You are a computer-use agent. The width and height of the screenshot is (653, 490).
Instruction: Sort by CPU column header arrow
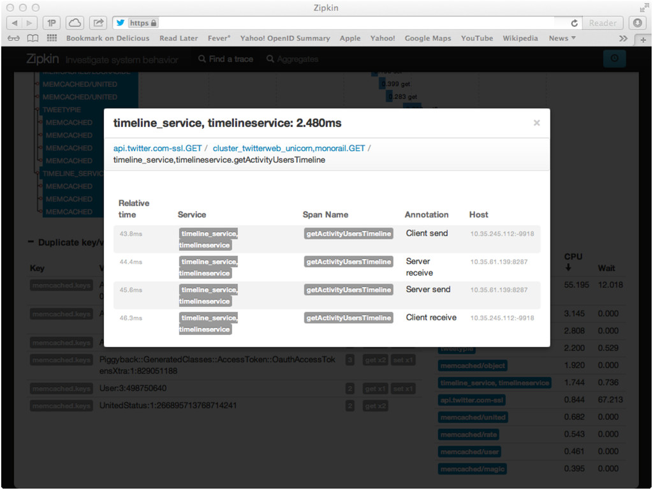[569, 268]
